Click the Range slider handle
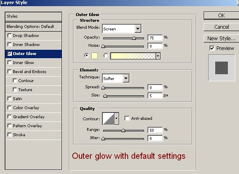 click(x=123, y=130)
